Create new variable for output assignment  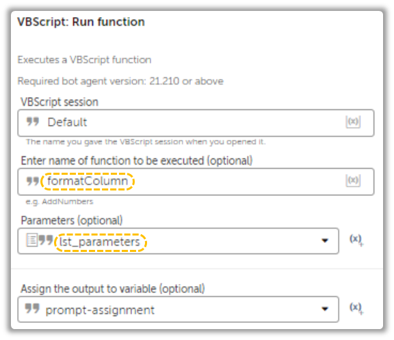(356, 308)
